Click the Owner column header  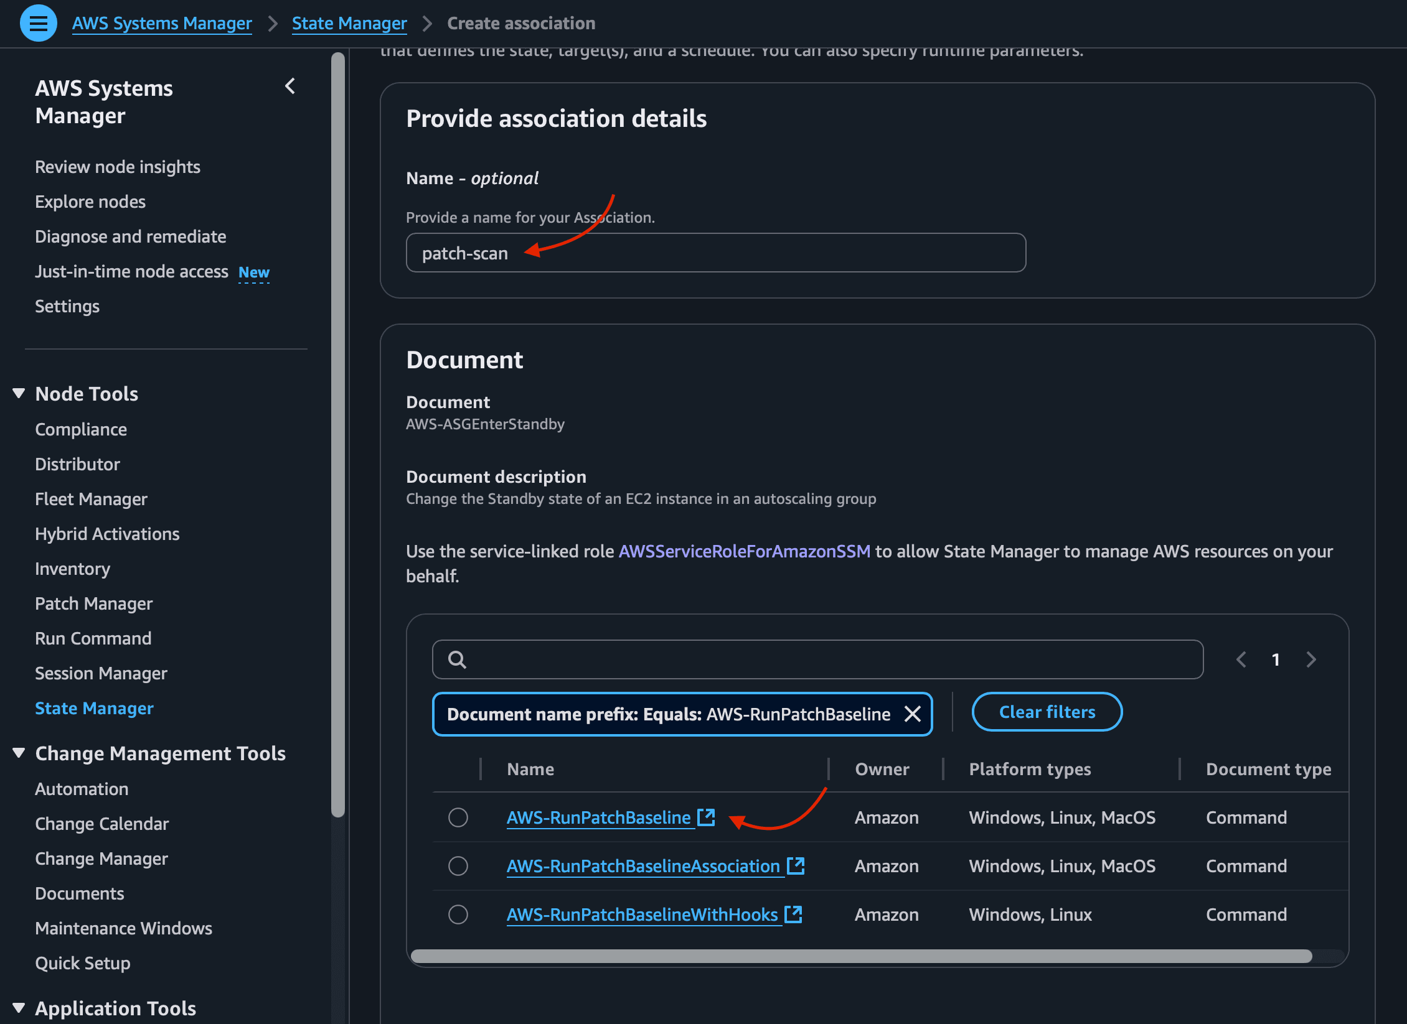[882, 769]
